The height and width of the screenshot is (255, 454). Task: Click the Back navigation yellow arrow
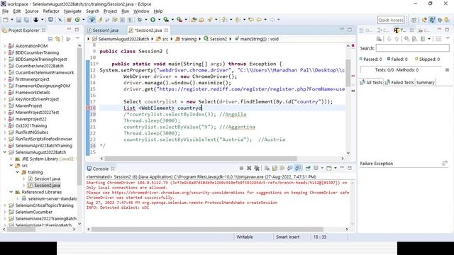(x=259, y=20)
